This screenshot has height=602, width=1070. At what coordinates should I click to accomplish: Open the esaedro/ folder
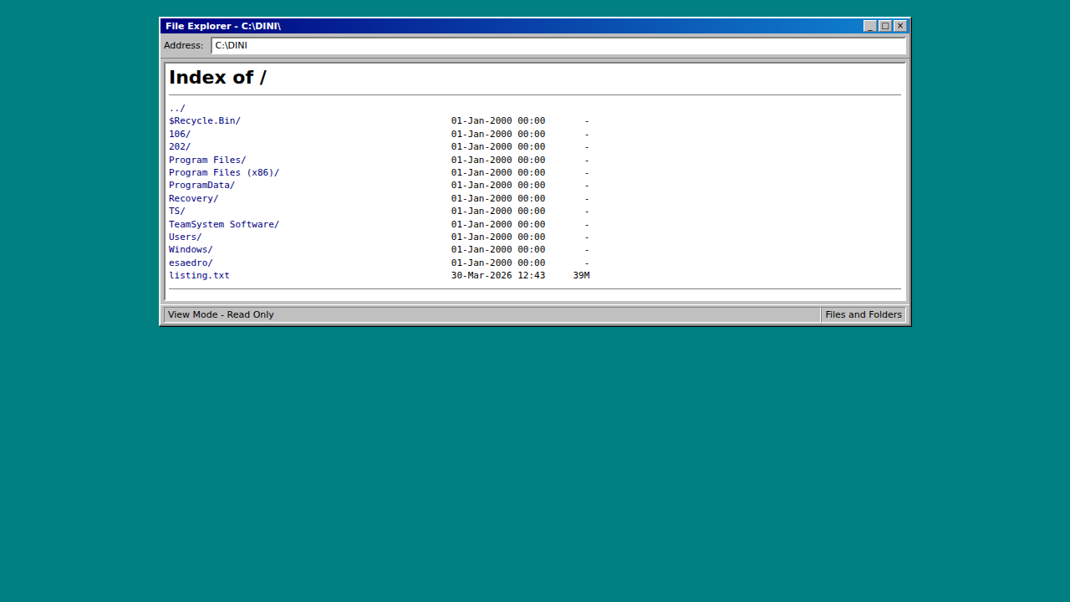click(191, 263)
